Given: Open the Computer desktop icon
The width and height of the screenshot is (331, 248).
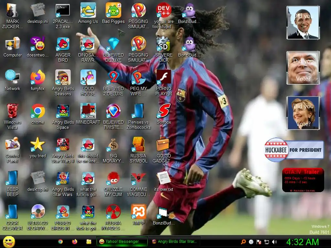Looking at the screenshot, I should pos(13,46).
